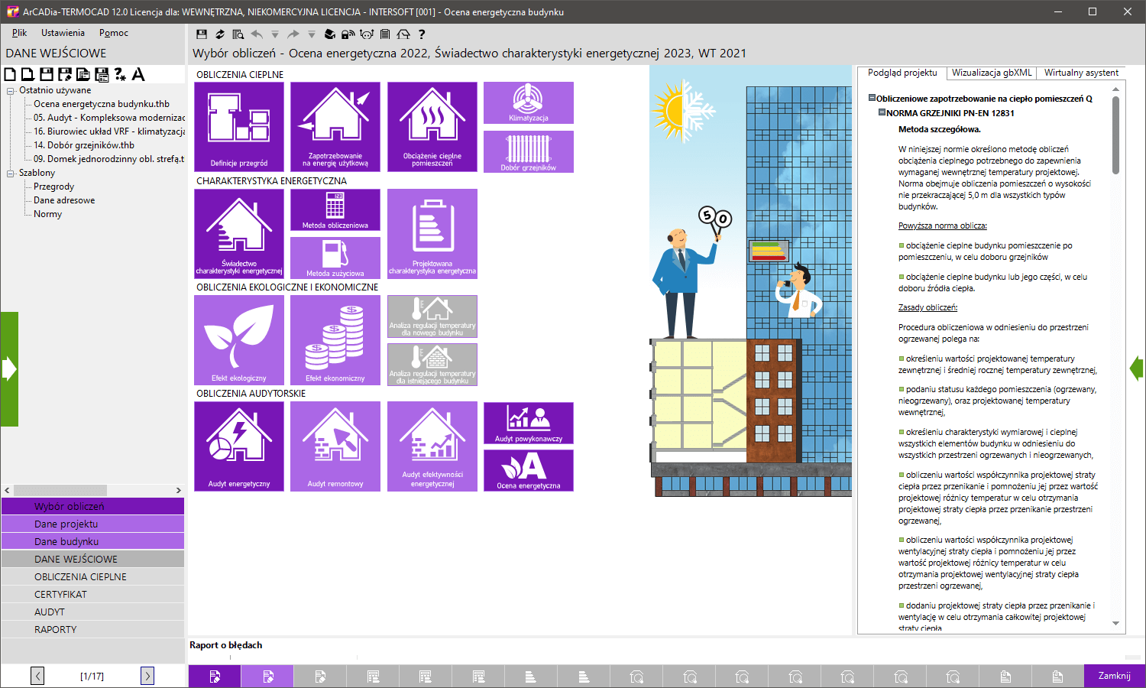
Task: Open recent file '14. Dobór grzejników.thb'
Action: coord(84,145)
